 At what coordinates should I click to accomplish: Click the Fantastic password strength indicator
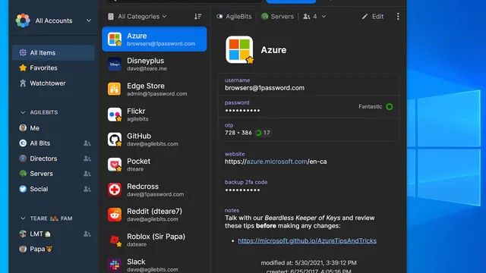[376, 106]
